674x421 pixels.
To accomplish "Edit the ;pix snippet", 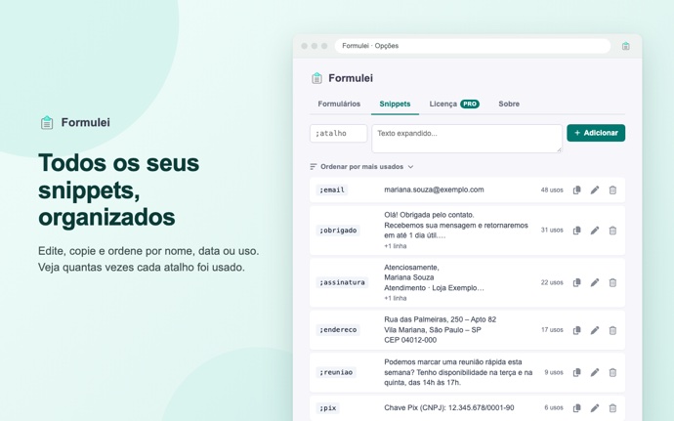I will point(595,407).
